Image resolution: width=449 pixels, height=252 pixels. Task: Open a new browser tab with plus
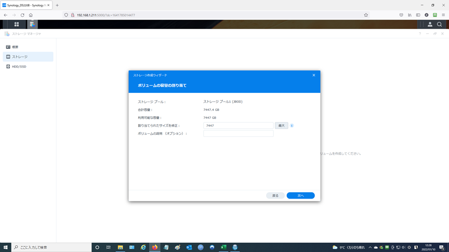click(57, 5)
